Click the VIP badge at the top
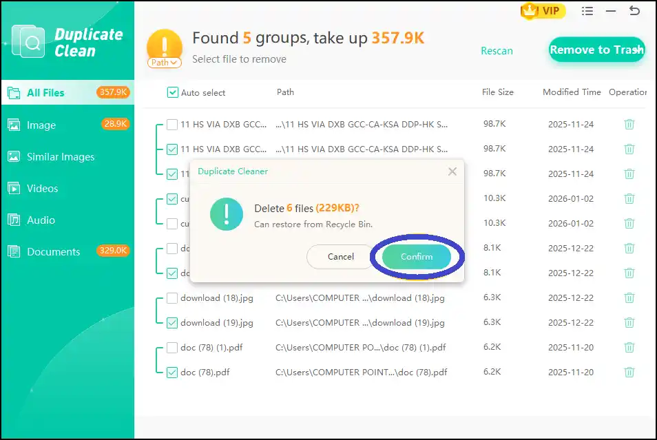 click(543, 12)
